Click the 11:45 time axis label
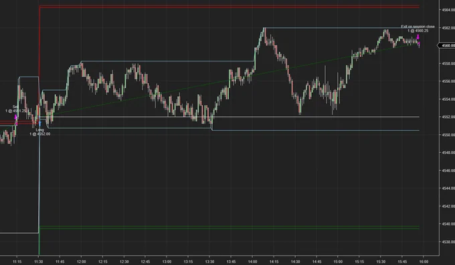The width and height of the screenshot is (455, 265). 60,262
